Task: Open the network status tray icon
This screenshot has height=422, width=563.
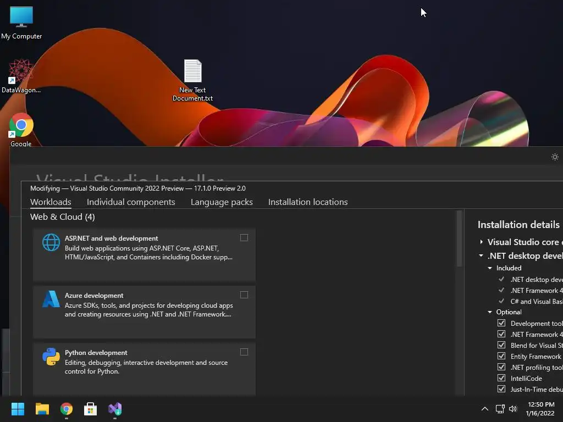Action: [500, 409]
